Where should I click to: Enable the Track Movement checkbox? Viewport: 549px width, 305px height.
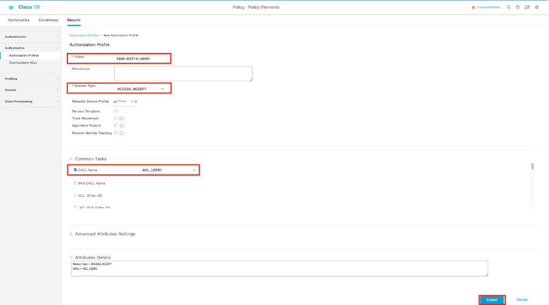point(115,118)
